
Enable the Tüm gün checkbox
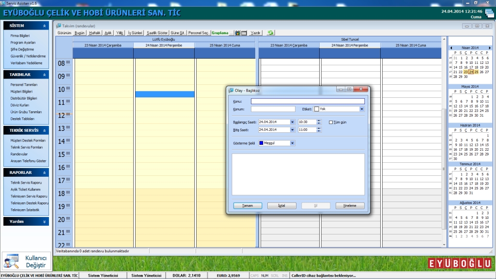pos(331,122)
